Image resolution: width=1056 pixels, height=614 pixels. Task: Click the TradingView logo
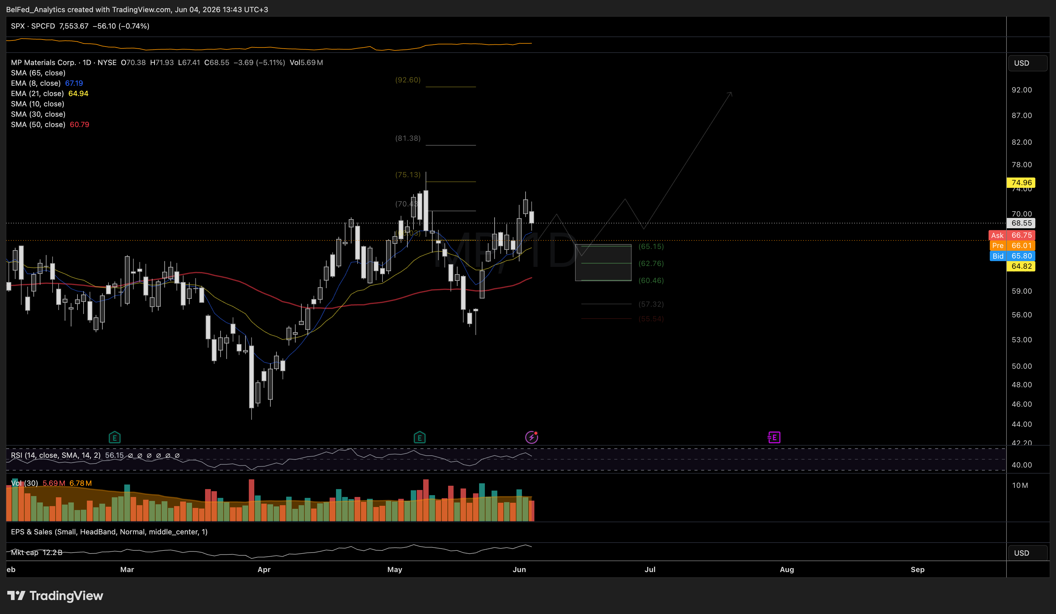[x=55, y=595]
